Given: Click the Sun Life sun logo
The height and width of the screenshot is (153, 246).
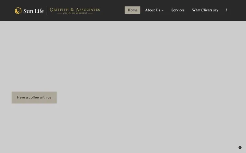Looking at the screenshot, I should pyautogui.click(x=18, y=11).
